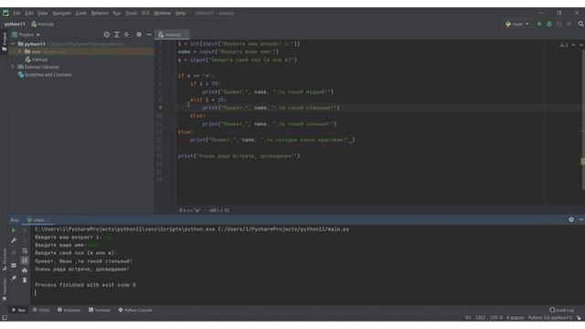The width and height of the screenshot is (585, 329).
Task: Collapse the python11 root folder
Action: [x=14, y=44]
